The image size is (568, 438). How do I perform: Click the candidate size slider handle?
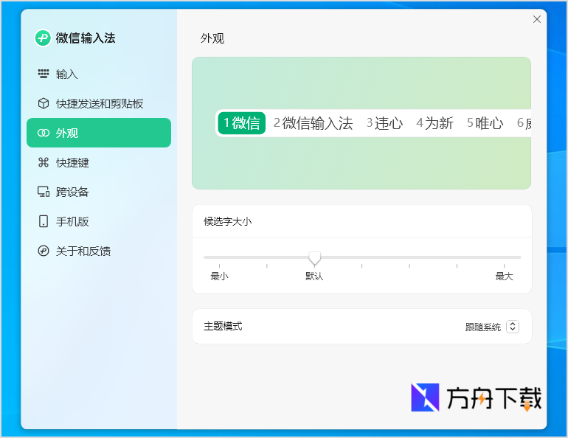click(x=314, y=259)
